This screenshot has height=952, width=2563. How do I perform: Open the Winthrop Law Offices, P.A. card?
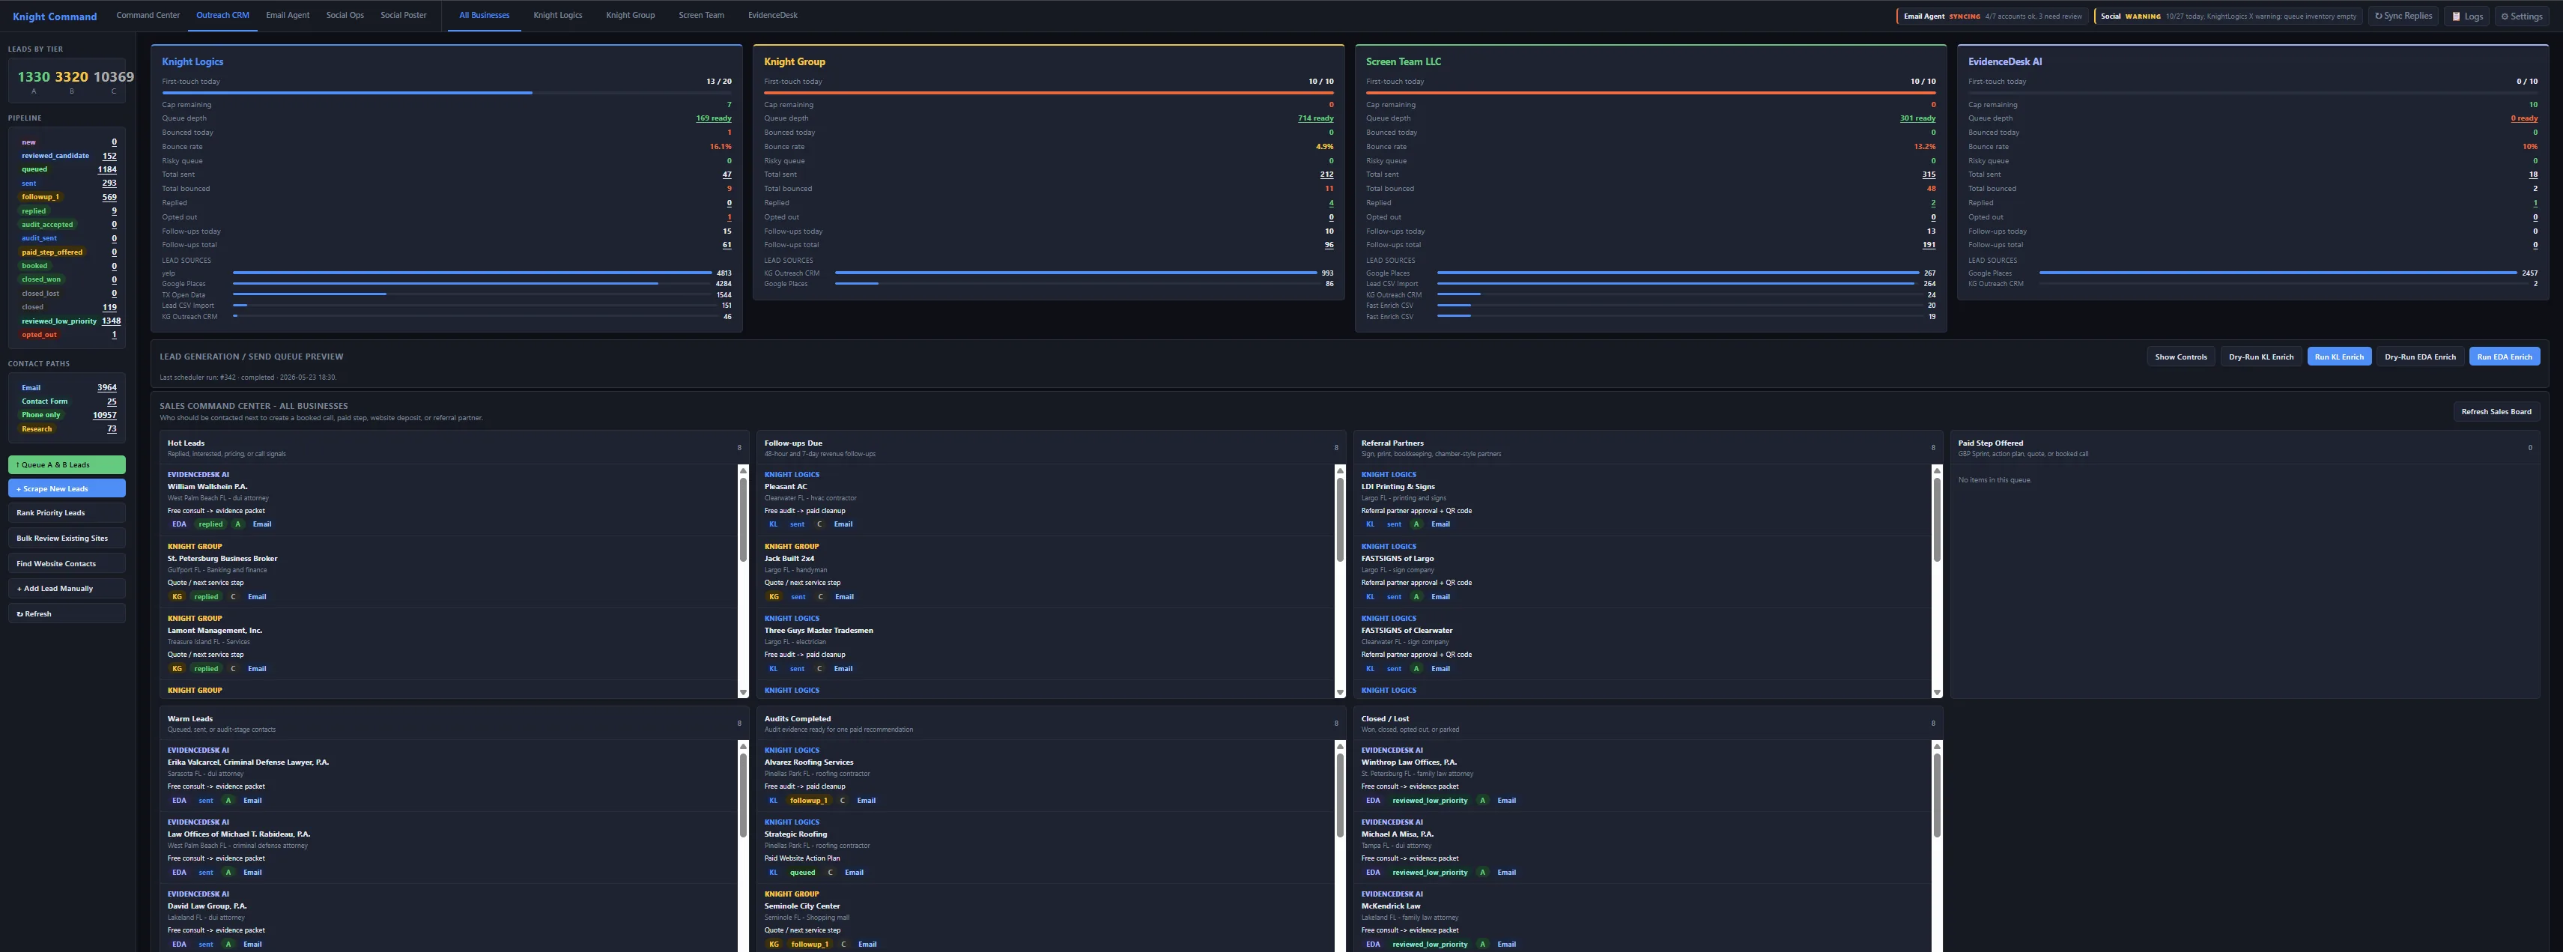(x=1642, y=776)
